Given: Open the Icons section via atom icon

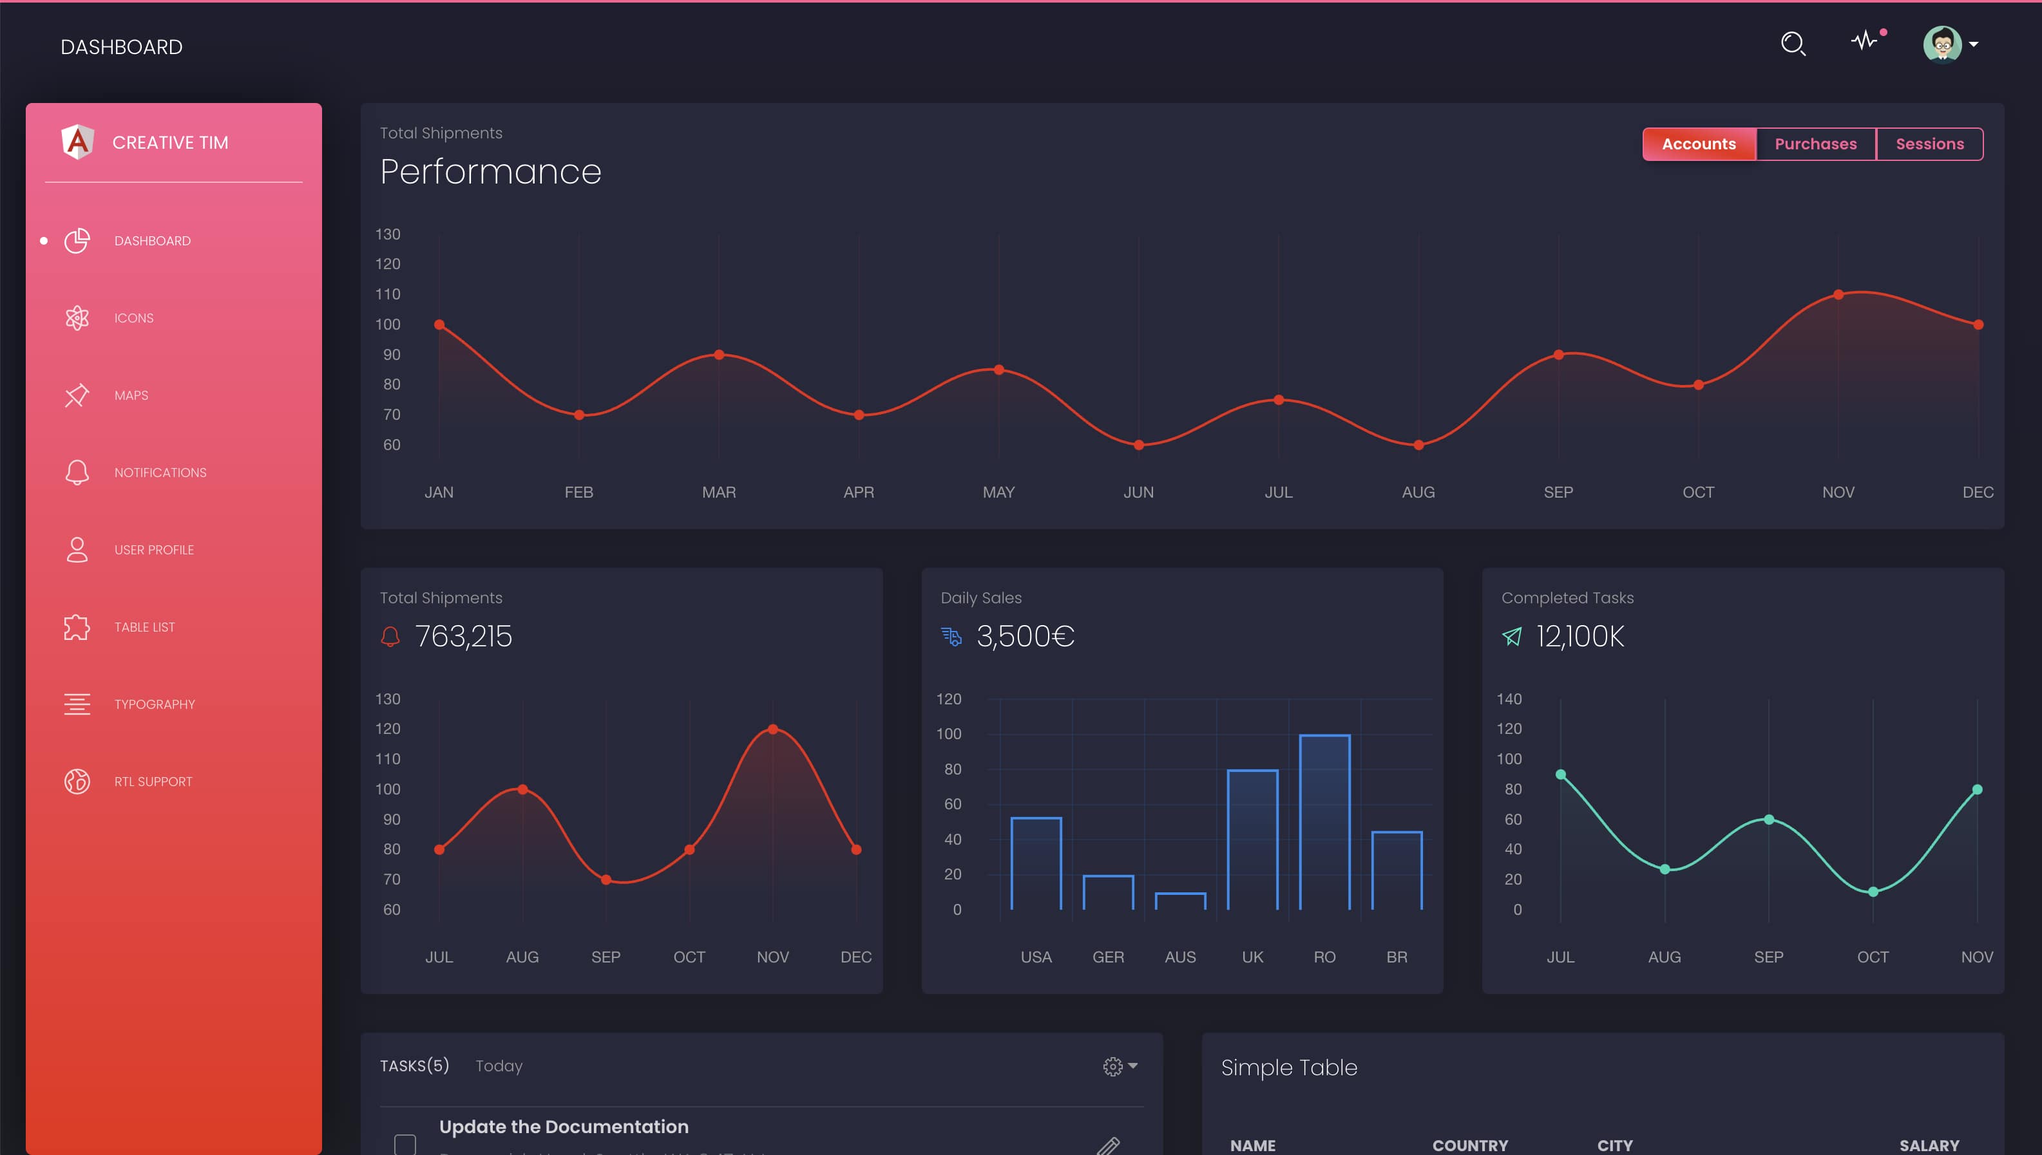Looking at the screenshot, I should pyautogui.click(x=77, y=317).
